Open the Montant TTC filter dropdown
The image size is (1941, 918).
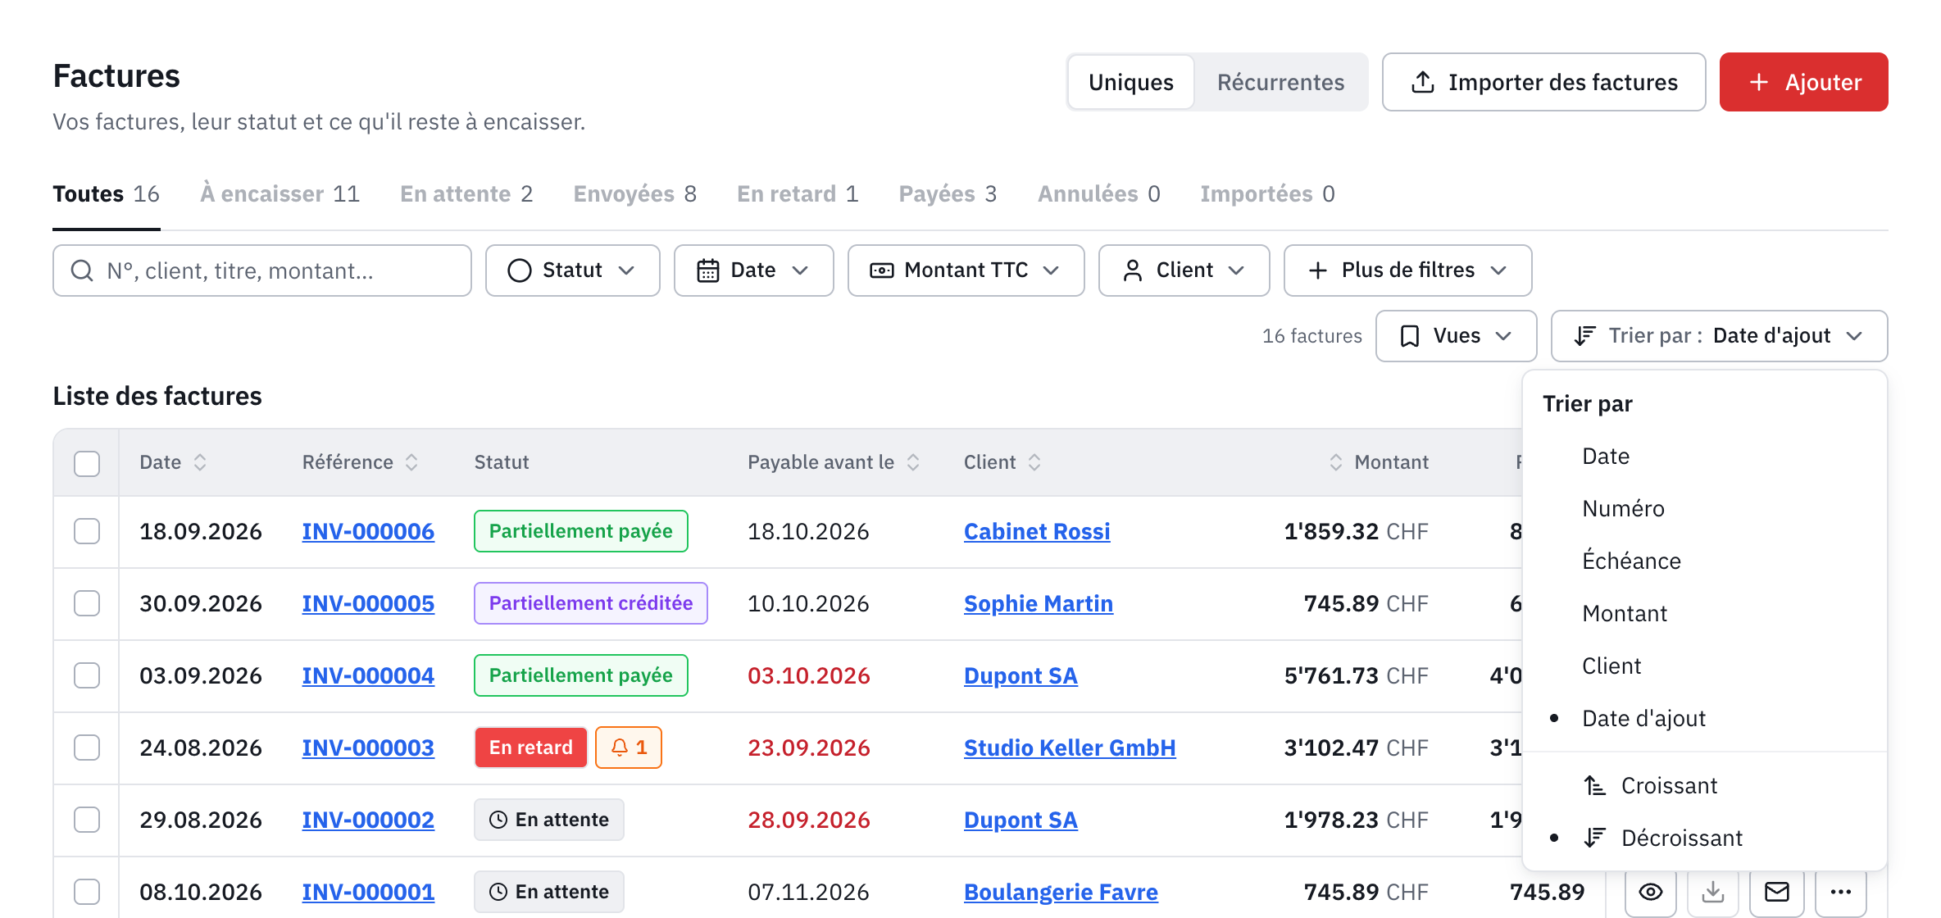click(x=966, y=270)
